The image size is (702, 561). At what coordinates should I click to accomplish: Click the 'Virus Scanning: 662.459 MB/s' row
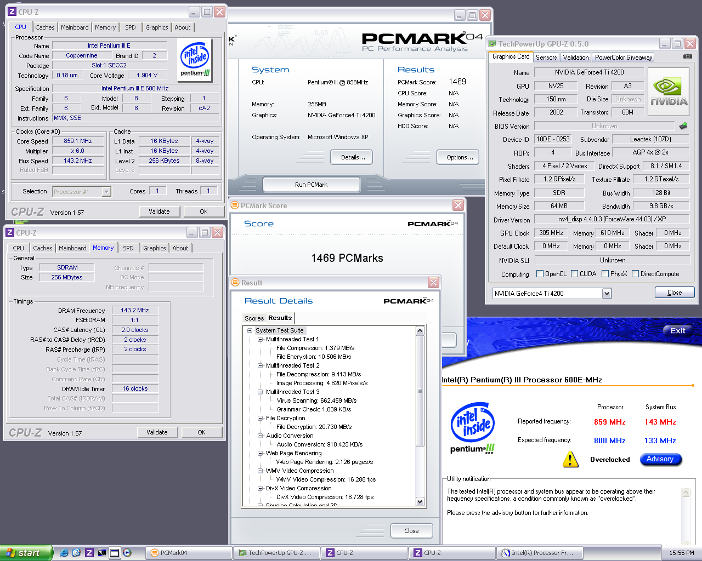pos(317,400)
